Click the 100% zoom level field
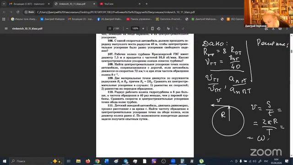293x165 pixels. pyautogui.click(x=135, y=28)
